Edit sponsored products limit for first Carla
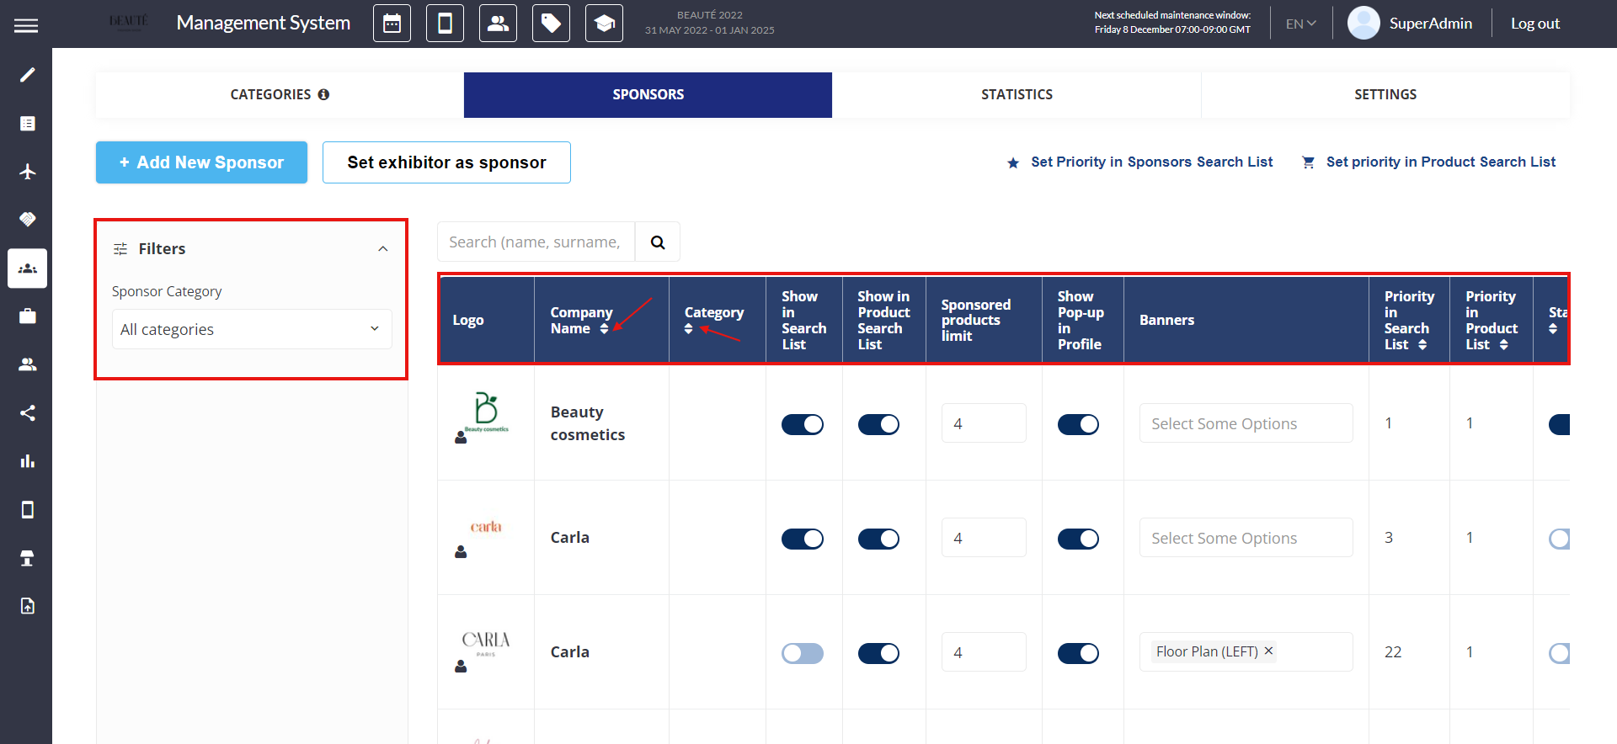Image resolution: width=1617 pixels, height=744 pixels. [984, 538]
